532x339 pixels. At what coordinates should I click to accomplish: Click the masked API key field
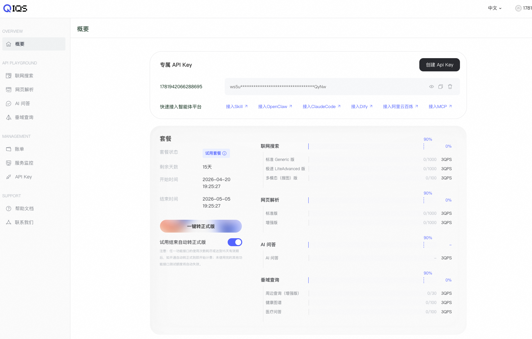coord(342,87)
